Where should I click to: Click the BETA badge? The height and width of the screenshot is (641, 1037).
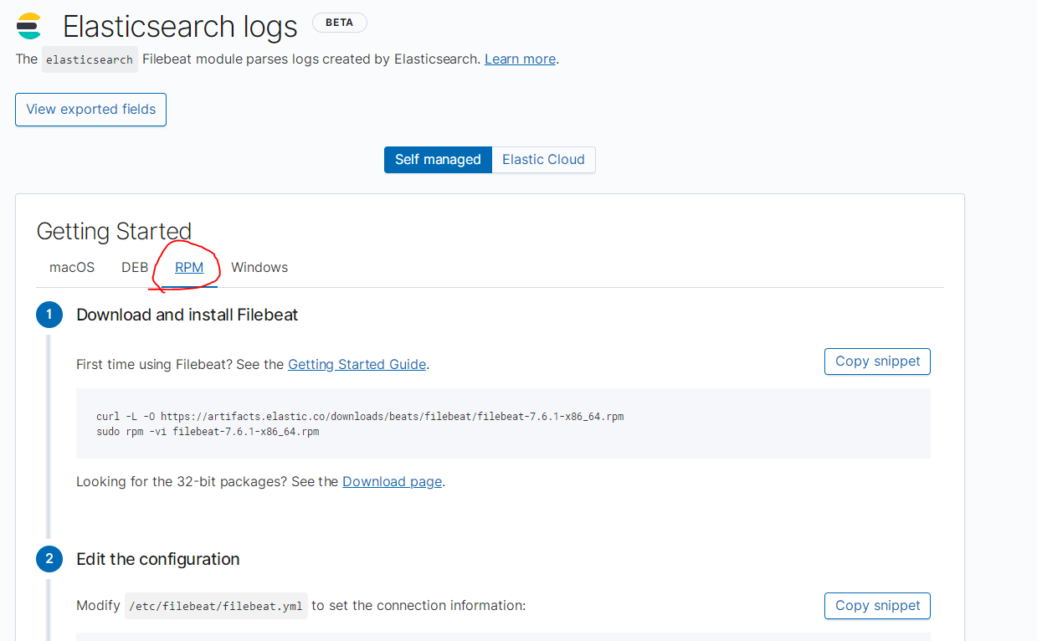click(339, 23)
